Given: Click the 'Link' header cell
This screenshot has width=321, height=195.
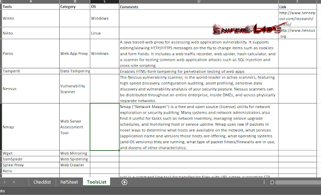Looking at the screenshot, I should pyautogui.click(x=297, y=7).
